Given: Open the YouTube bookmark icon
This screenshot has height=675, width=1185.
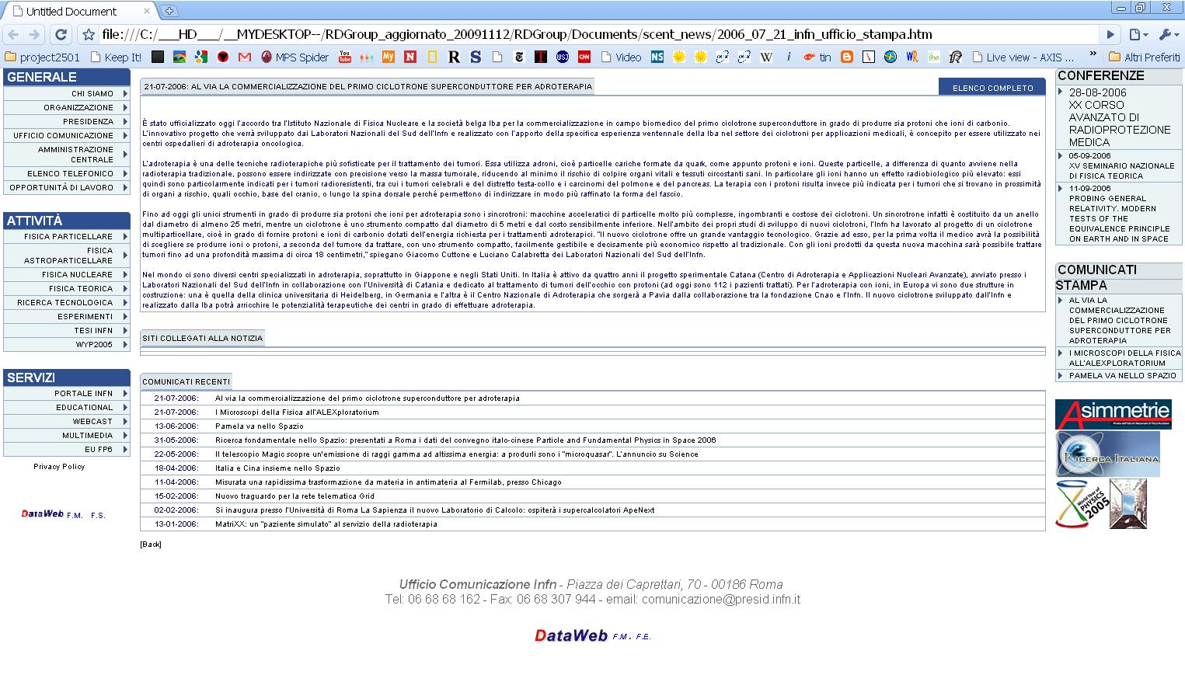Looking at the screenshot, I should tap(345, 57).
